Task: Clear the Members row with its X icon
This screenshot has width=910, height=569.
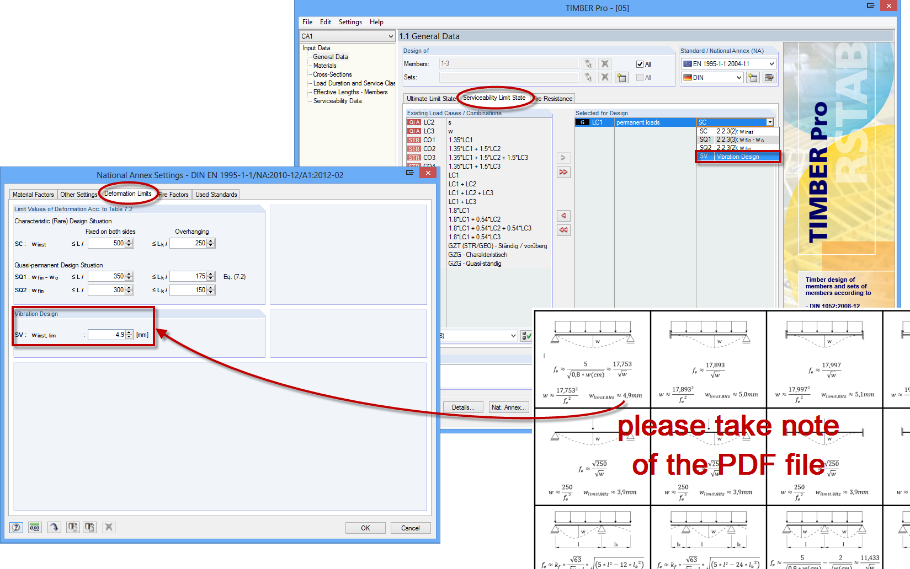Action: point(605,64)
